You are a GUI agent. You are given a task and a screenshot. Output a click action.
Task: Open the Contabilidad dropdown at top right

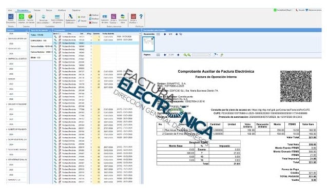[x=283, y=10]
